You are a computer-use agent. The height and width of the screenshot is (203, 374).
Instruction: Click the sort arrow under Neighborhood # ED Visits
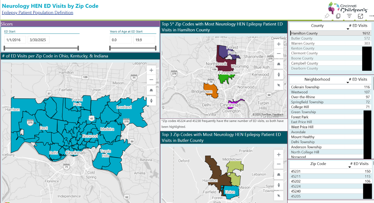click(x=348, y=83)
